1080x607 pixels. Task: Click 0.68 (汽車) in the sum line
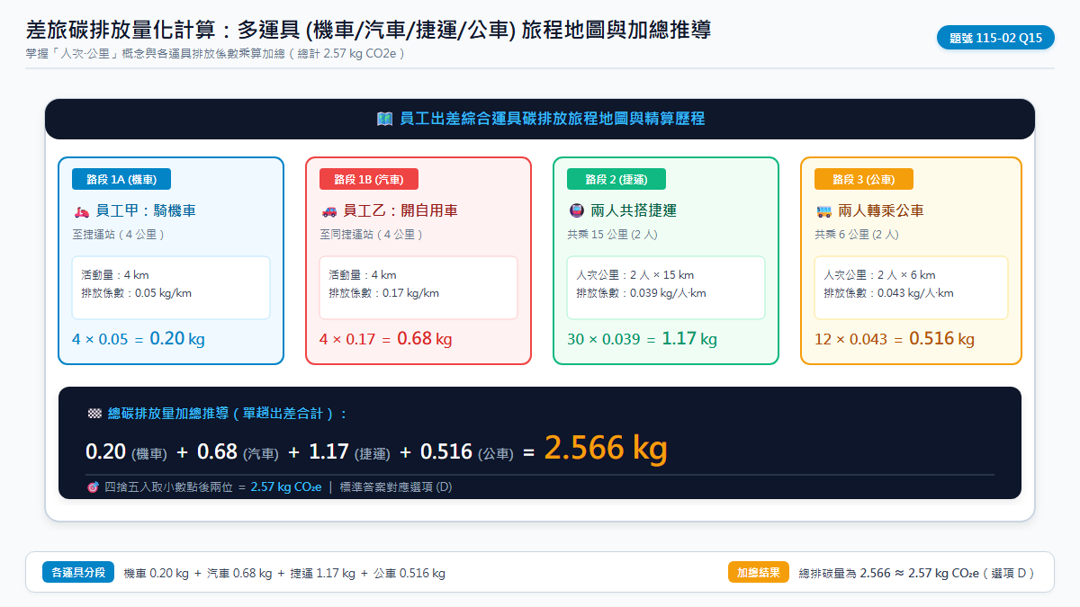[238, 451]
